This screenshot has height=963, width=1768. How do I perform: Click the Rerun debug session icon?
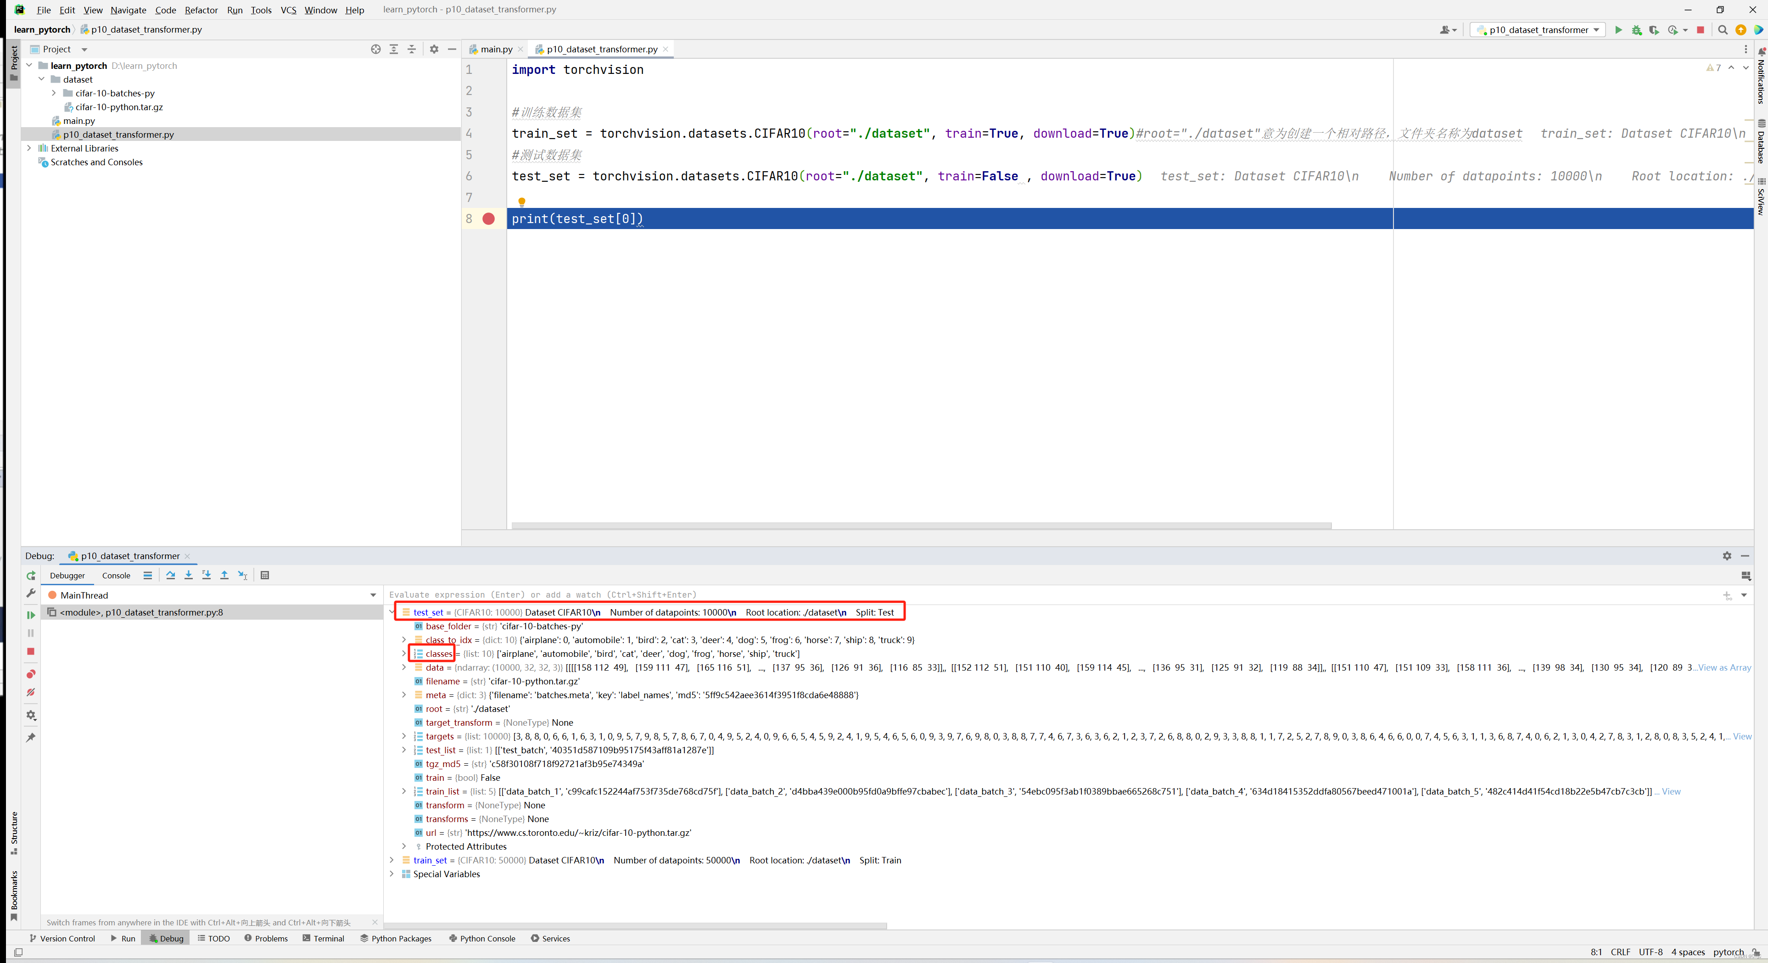pos(31,576)
